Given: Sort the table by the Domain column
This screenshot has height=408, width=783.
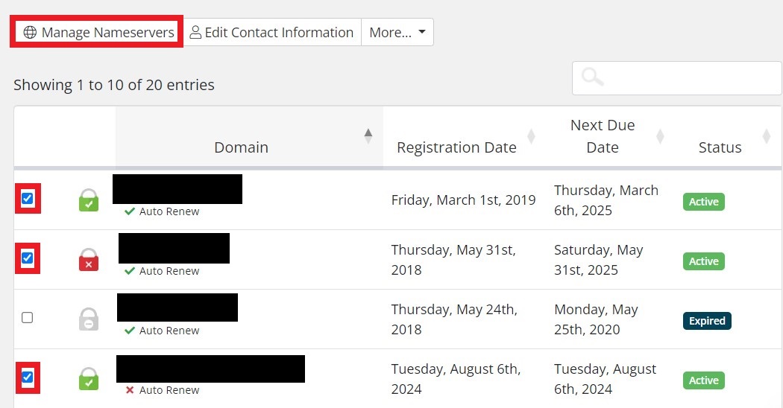Looking at the screenshot, I should (x=242, y=147).
